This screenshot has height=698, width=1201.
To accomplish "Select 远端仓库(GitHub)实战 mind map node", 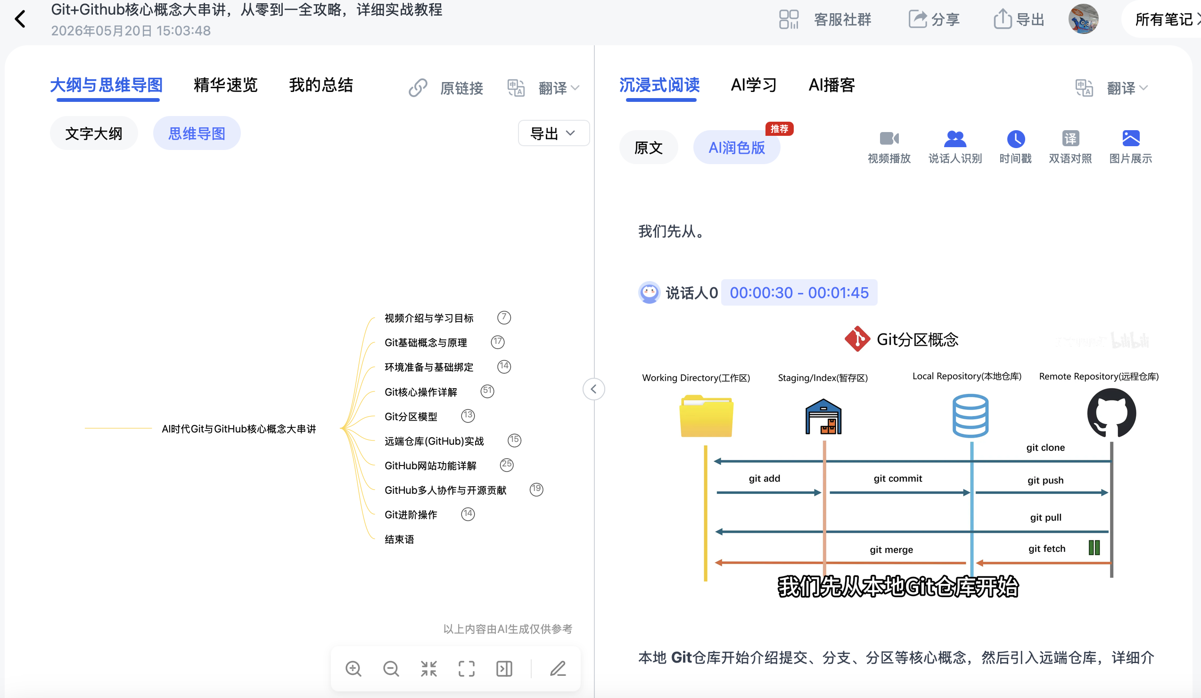I will [x=434, y=441].
